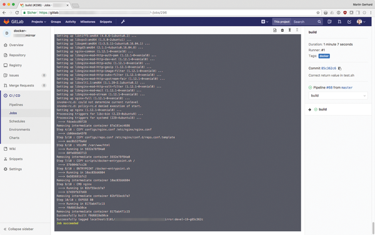Open the new item plus dropdown
Screen dimensions: 375x235
(x=264, y=22)
